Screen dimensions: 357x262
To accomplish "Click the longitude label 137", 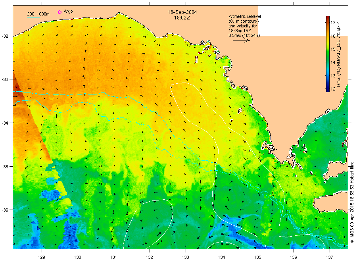I will [x=330, y=258].
